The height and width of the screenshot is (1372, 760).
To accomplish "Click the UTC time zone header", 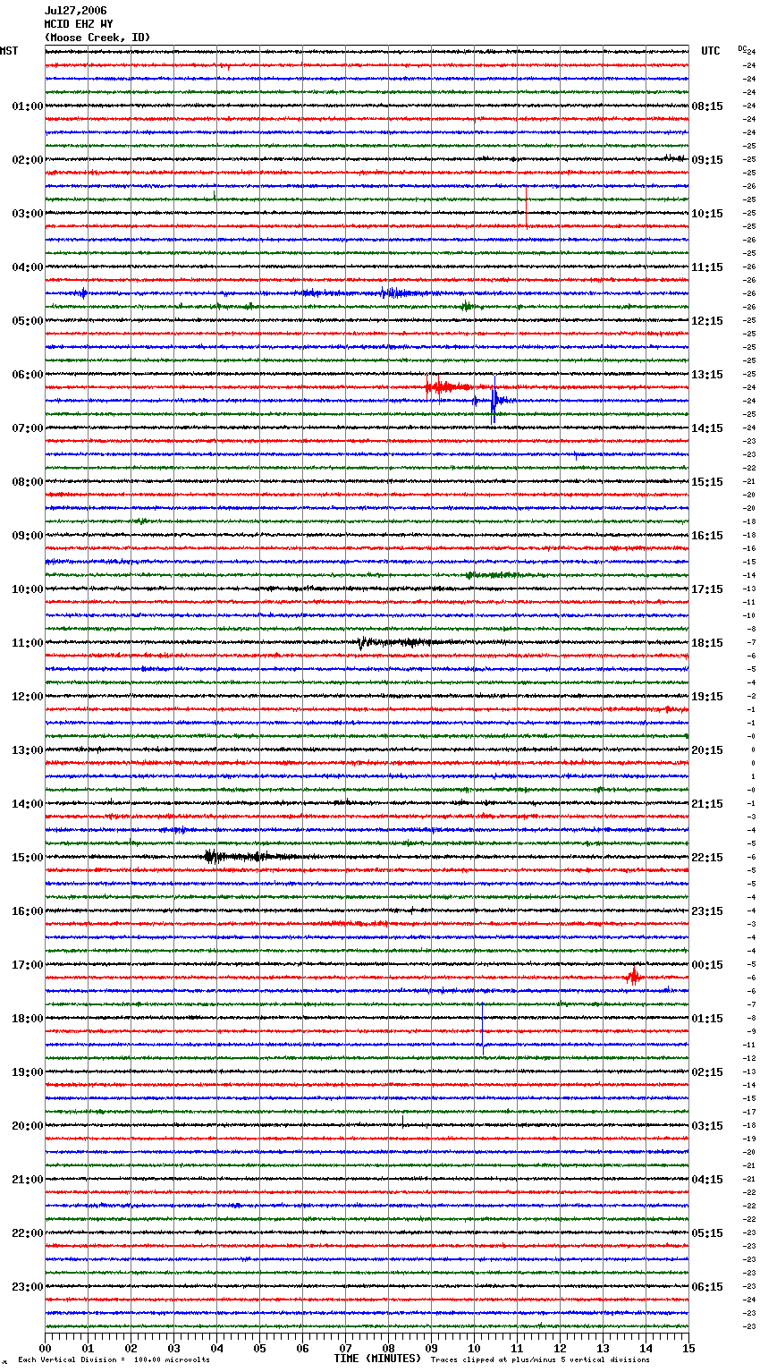I will click(710, 51).
